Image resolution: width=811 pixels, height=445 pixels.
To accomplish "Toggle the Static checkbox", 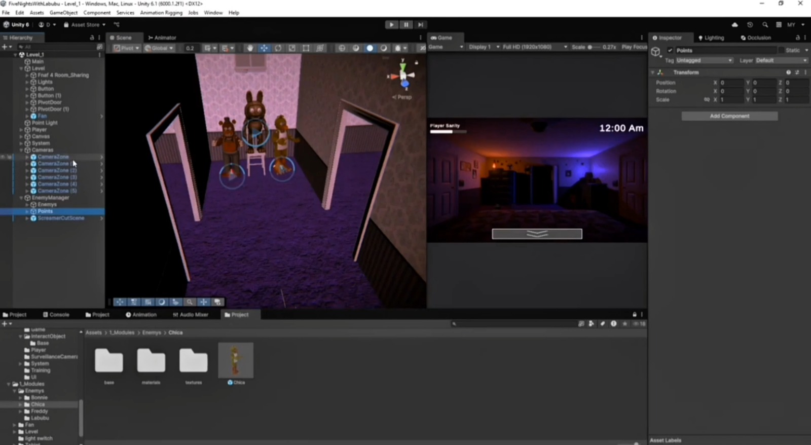I will [x=781, y=50].
